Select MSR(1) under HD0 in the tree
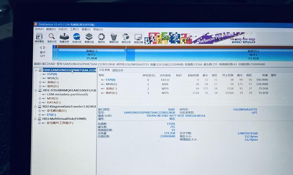Image resolution: width=293 pixels, height=175 pixels. tap(53, 78)
